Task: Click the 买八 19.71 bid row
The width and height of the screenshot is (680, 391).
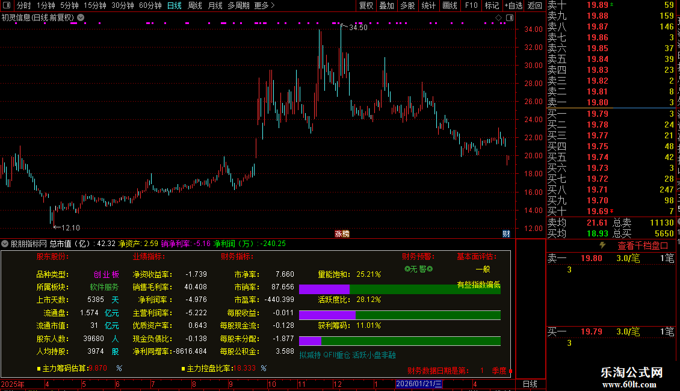Action: click(611, 189)
